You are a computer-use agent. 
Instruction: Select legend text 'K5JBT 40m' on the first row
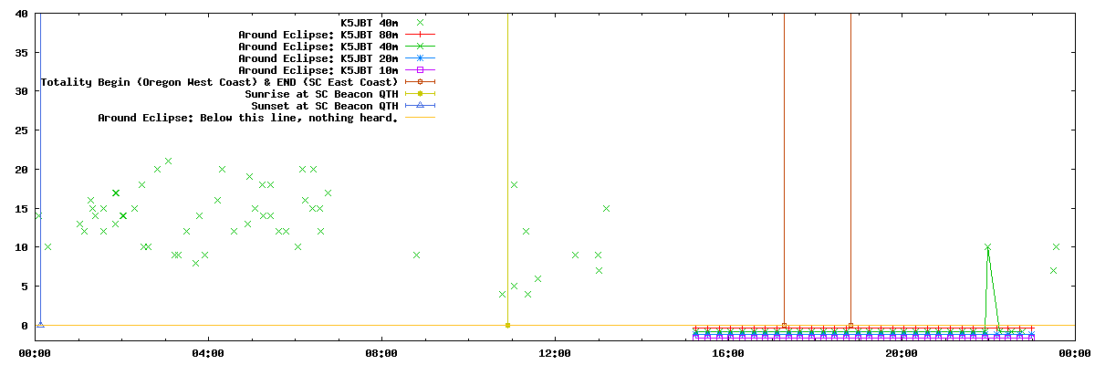[369, 22]
